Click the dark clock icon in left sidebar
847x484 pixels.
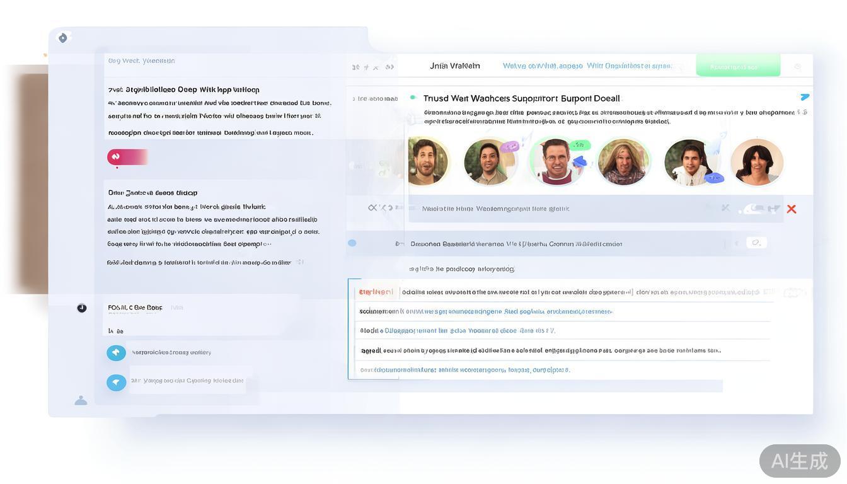[82, 308]
